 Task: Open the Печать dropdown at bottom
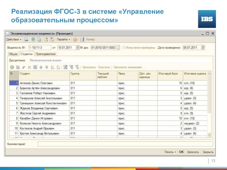click(170, 152)
